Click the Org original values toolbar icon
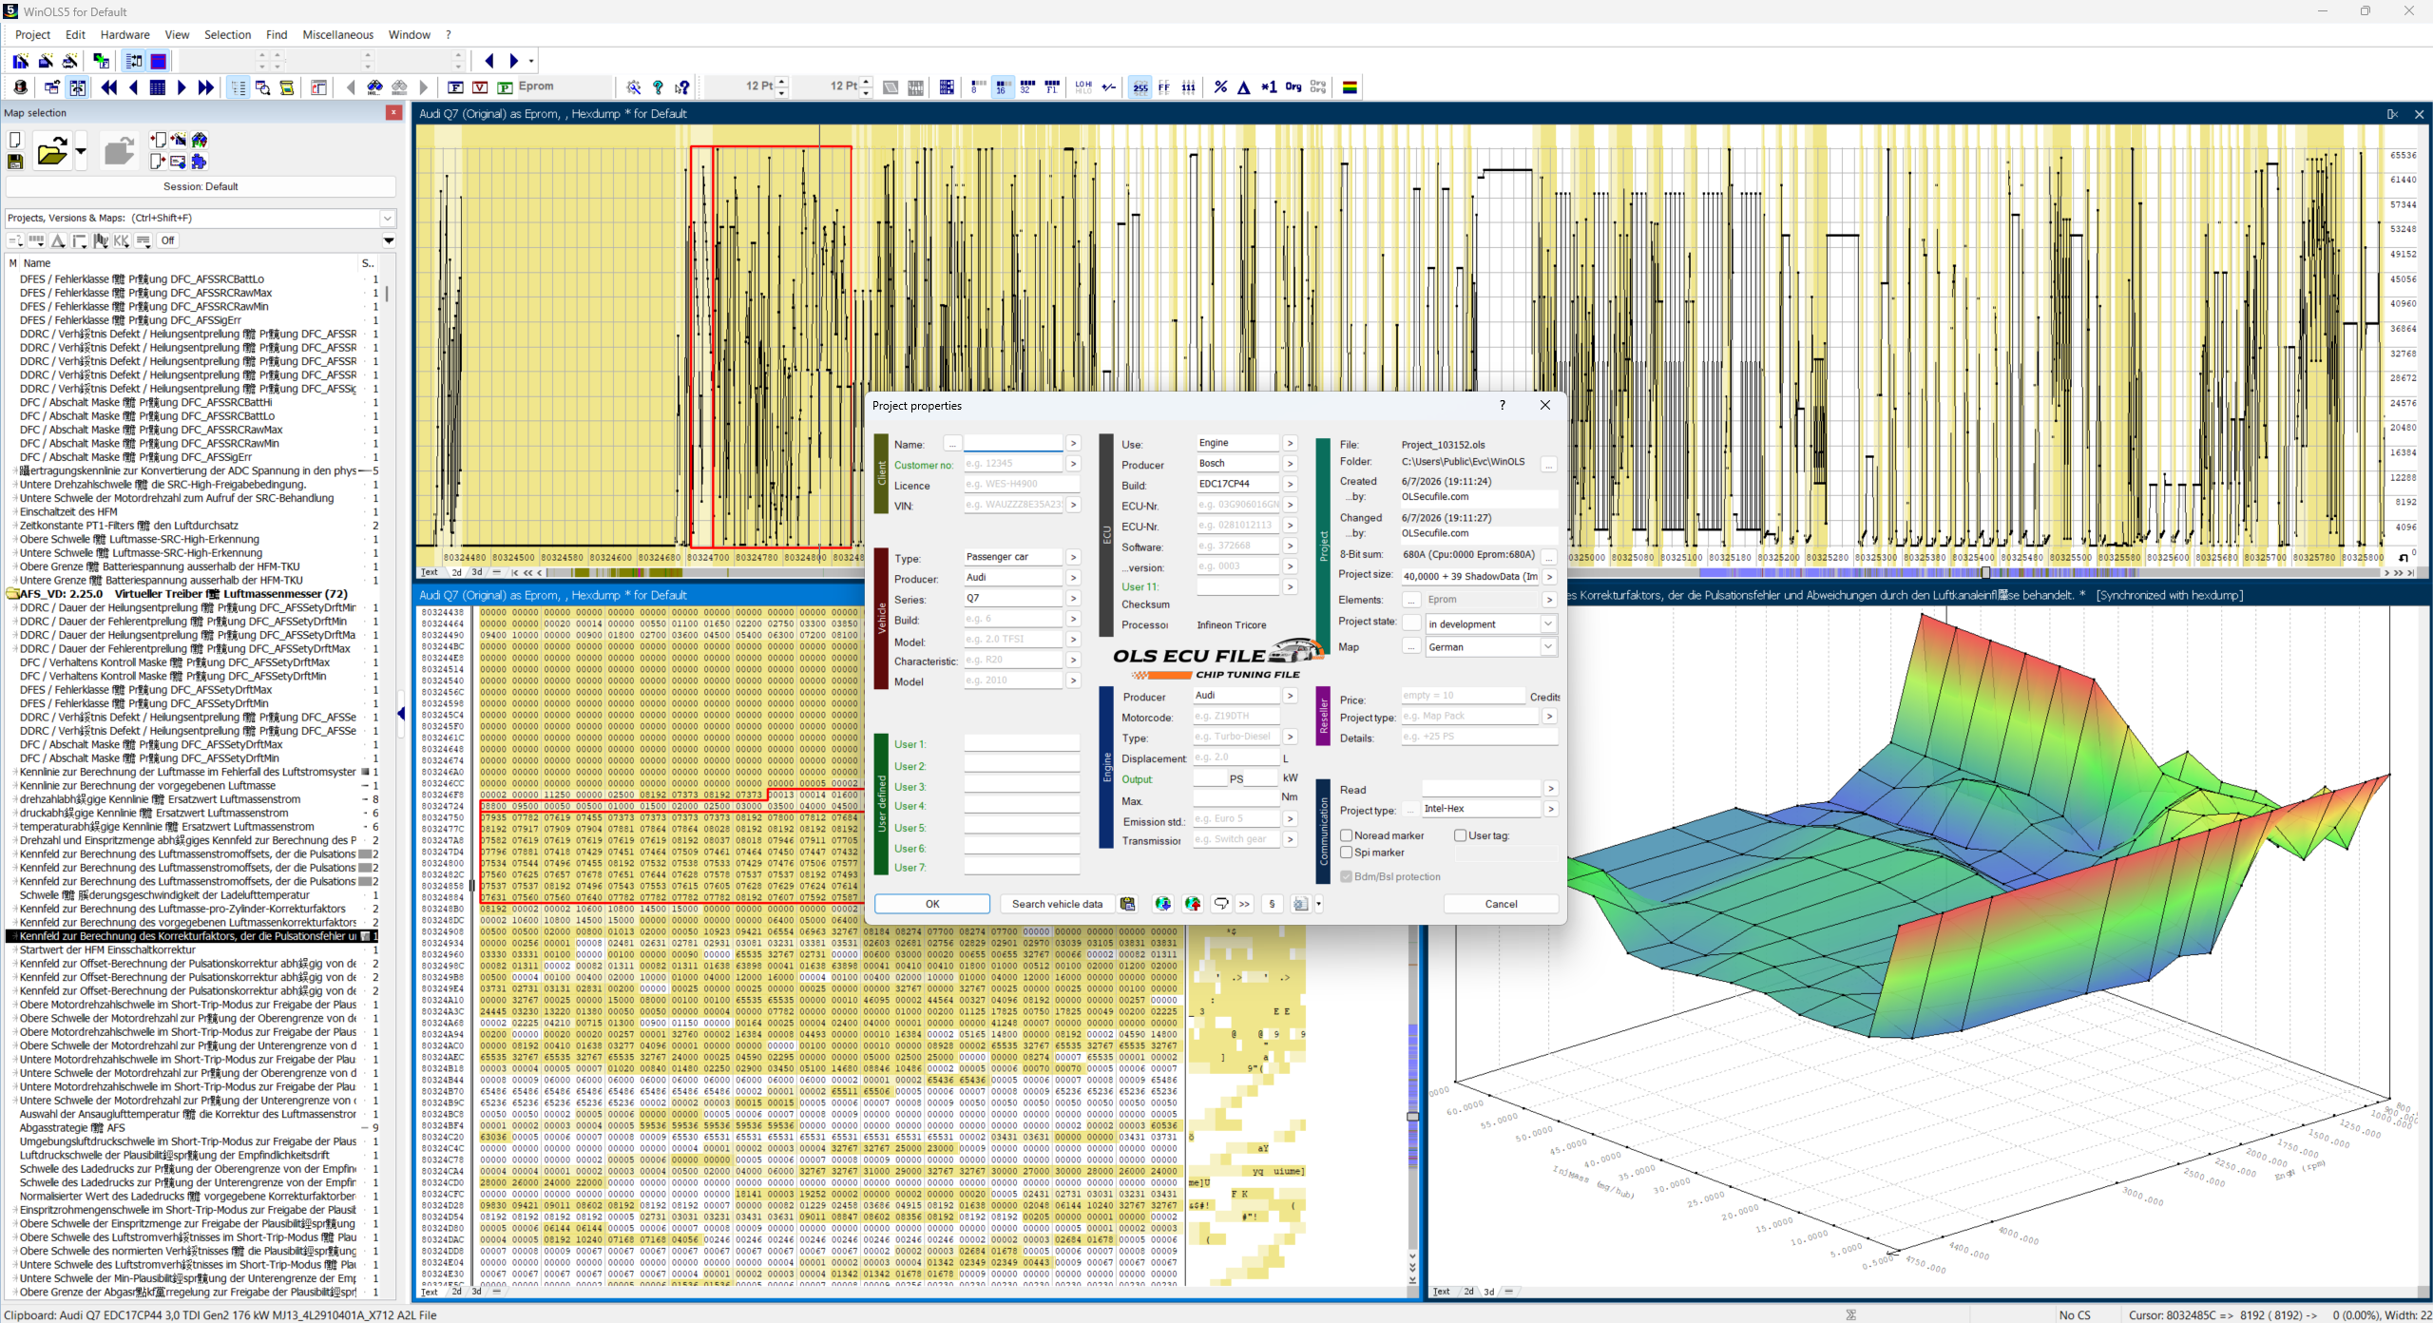 pyautogui.click(x=1293, y=87)
